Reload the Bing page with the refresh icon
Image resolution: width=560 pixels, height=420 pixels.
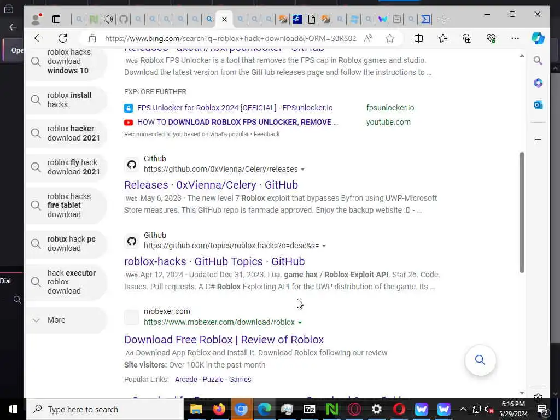[63, 38]
